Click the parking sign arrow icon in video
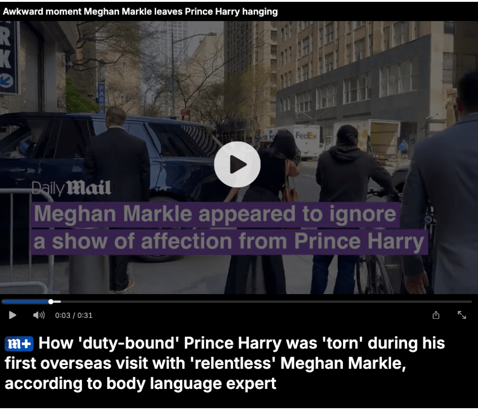Screen dimensions: 478x410 7,81
